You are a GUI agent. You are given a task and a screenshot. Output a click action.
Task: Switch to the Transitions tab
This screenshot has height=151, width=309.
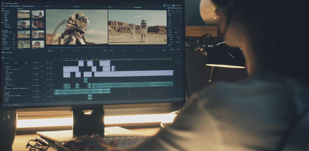(x=6, y=63)
